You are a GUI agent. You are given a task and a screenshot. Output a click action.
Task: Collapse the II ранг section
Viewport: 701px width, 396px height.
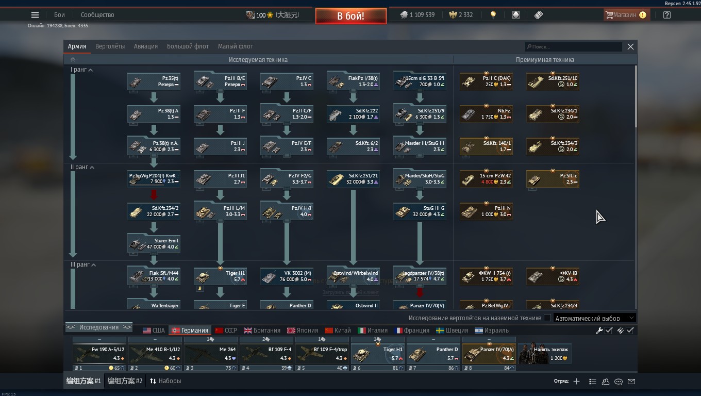click(x=82, y=167)
